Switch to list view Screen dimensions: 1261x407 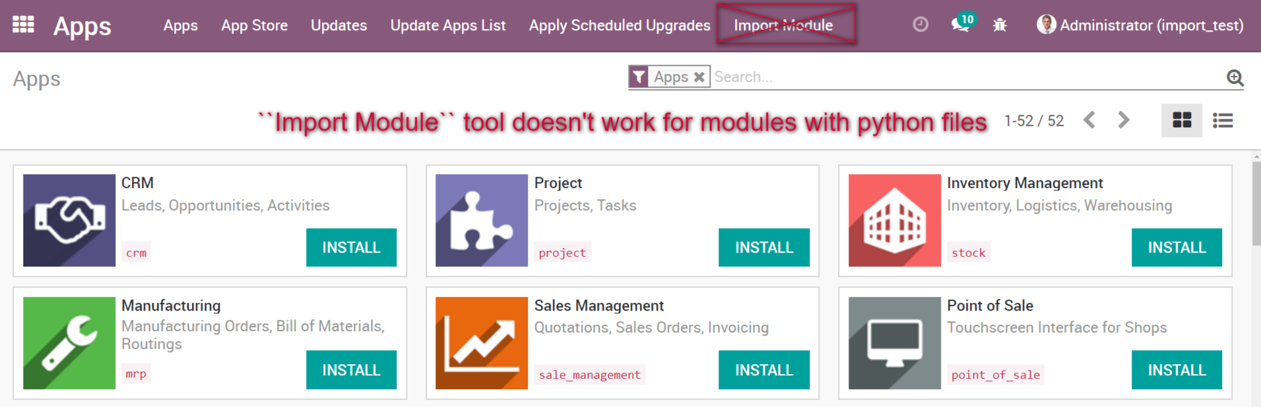(1223, 120)
